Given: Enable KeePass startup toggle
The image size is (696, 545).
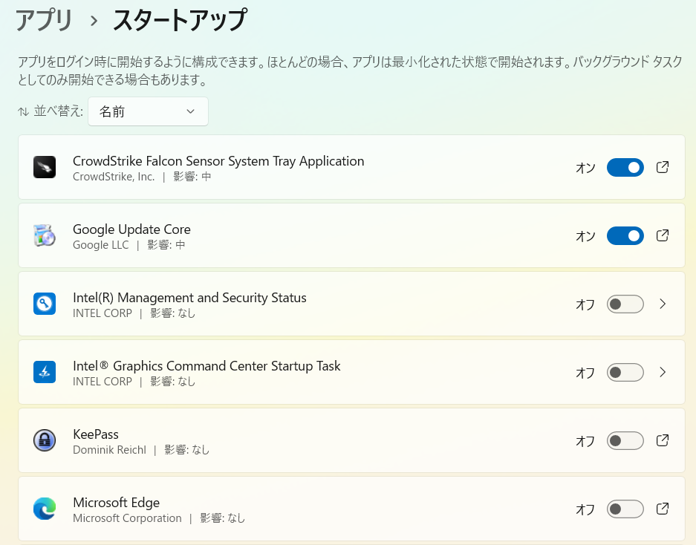Looking at the screenshot, I should pyautogui.click(x=625, y=441).
